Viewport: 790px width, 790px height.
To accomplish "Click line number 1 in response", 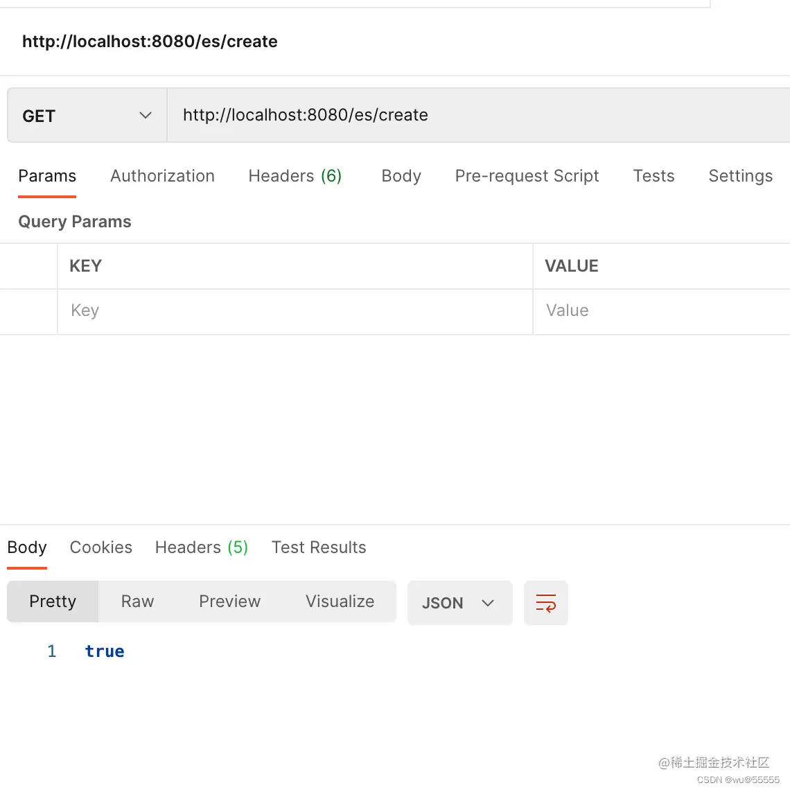I will [x=51, y=651].
